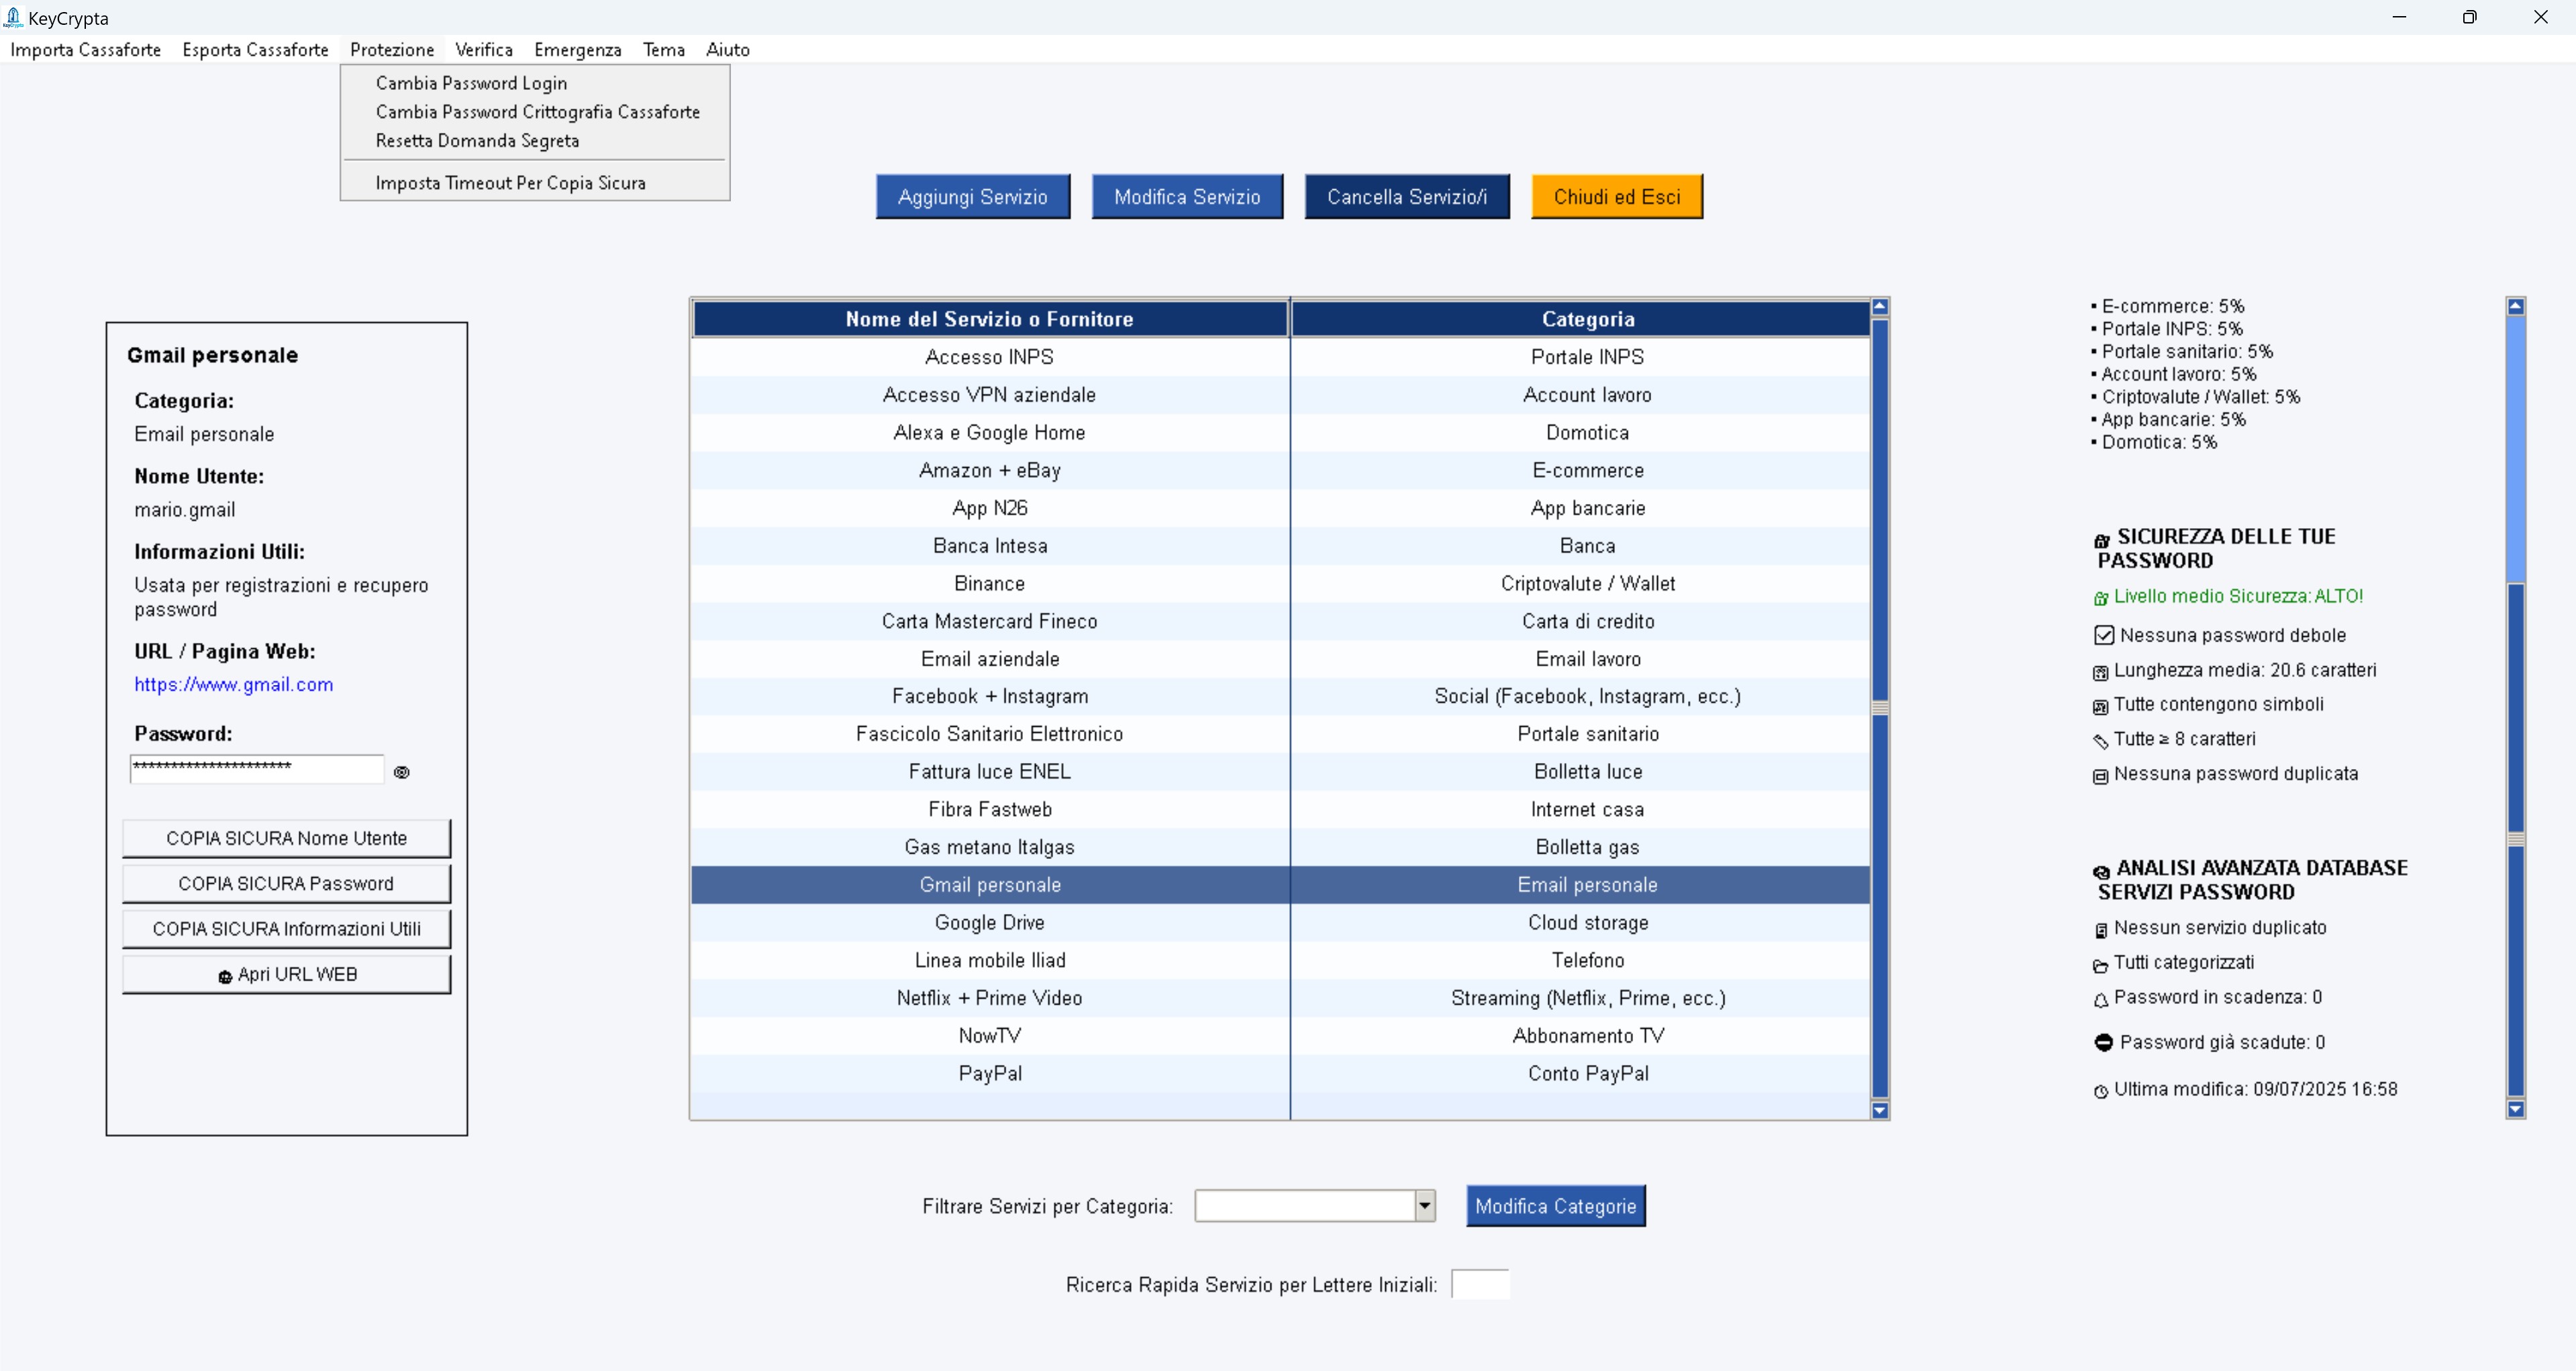The image size is (2576, 1371).
Task: Select the Fascicolo Sanitario Elettronico row
Action: (1280, 734)
